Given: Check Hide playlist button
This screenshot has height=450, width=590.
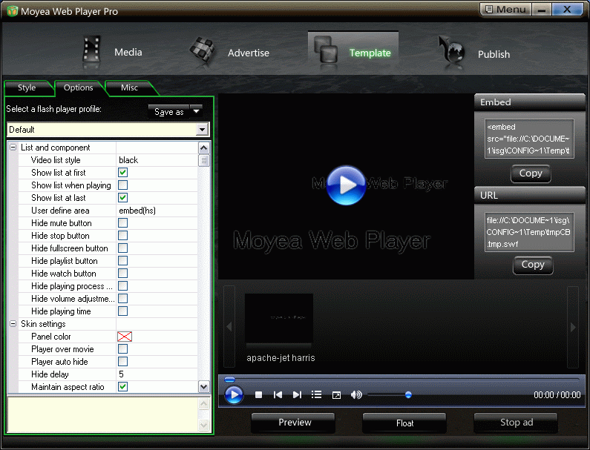Looking at the screenshot, I should pos(122,261).
